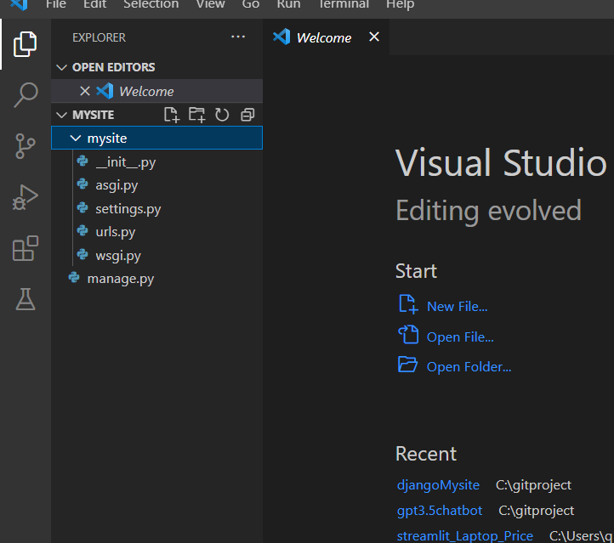Open the File menu

pos(56,5)
